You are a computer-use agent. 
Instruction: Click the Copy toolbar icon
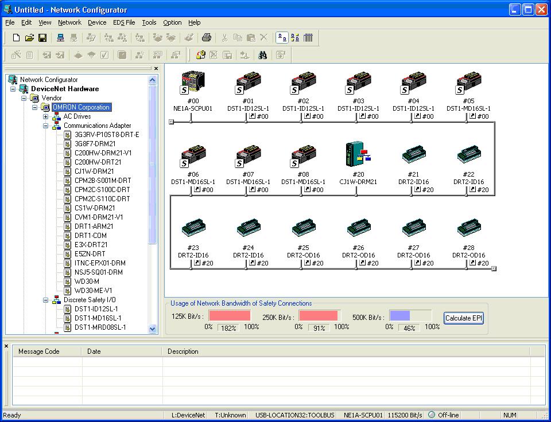click(238, 38)
